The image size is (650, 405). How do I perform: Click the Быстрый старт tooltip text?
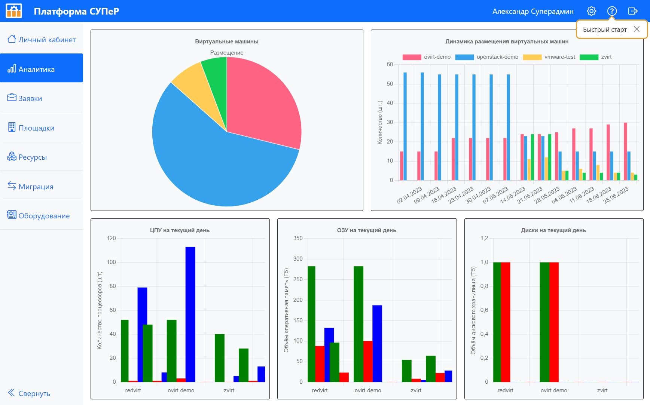(604, 30)
